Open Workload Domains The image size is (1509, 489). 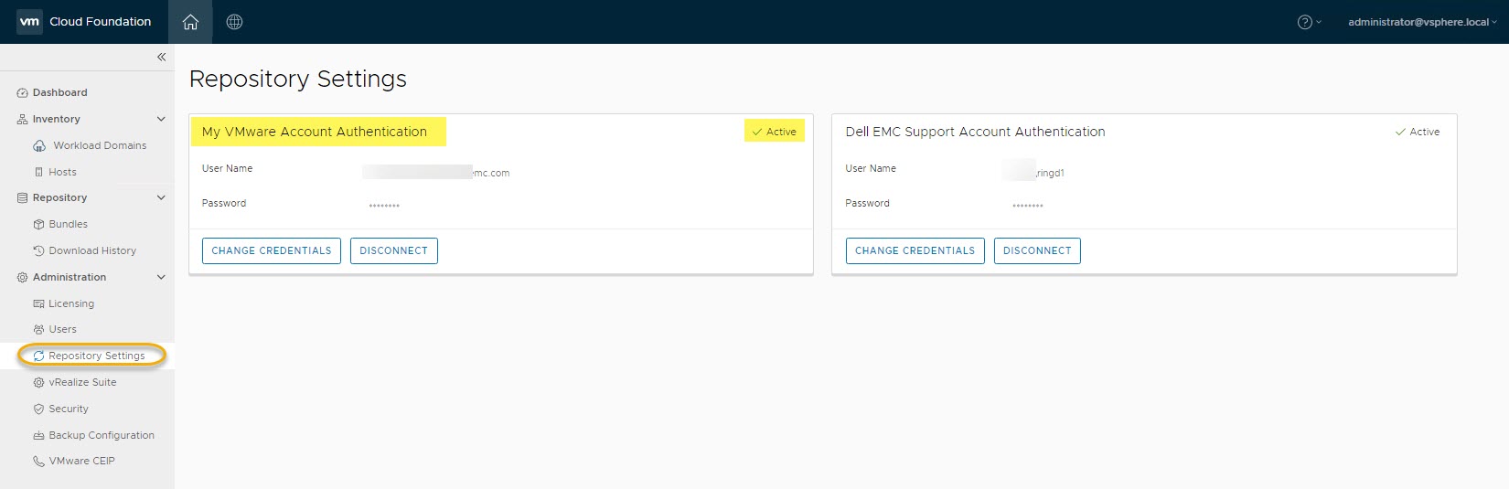100,145
